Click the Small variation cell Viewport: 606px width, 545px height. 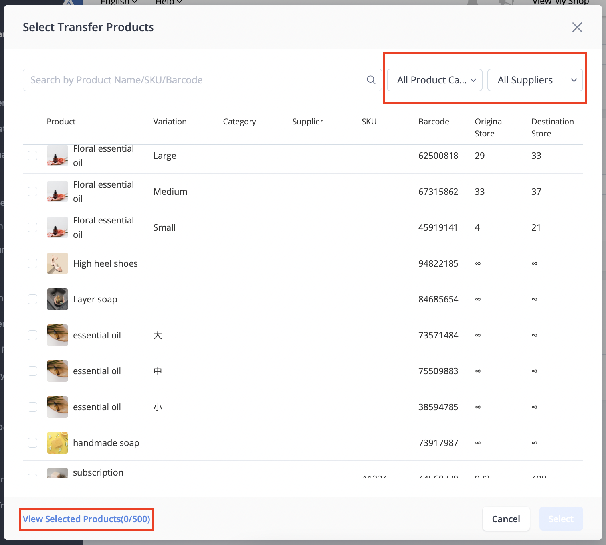click(x=164, y=227)
